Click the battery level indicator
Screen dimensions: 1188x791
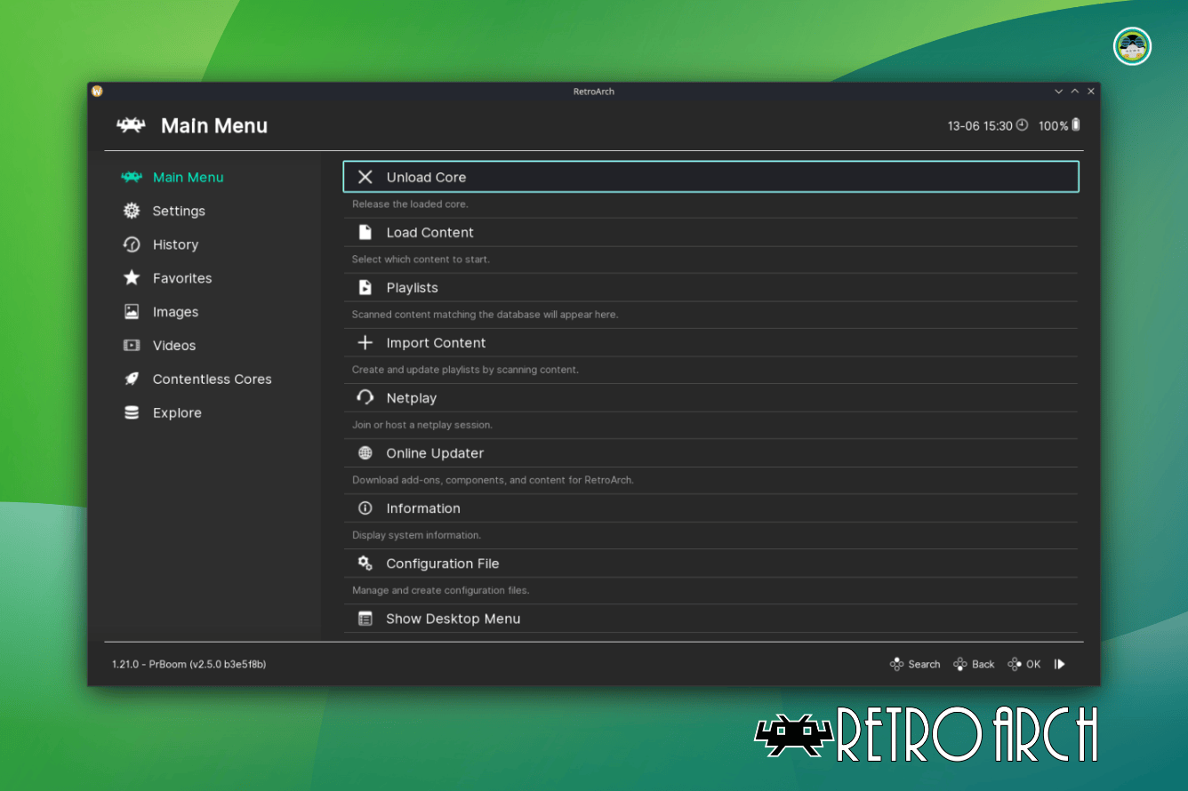click(1073, 125)
